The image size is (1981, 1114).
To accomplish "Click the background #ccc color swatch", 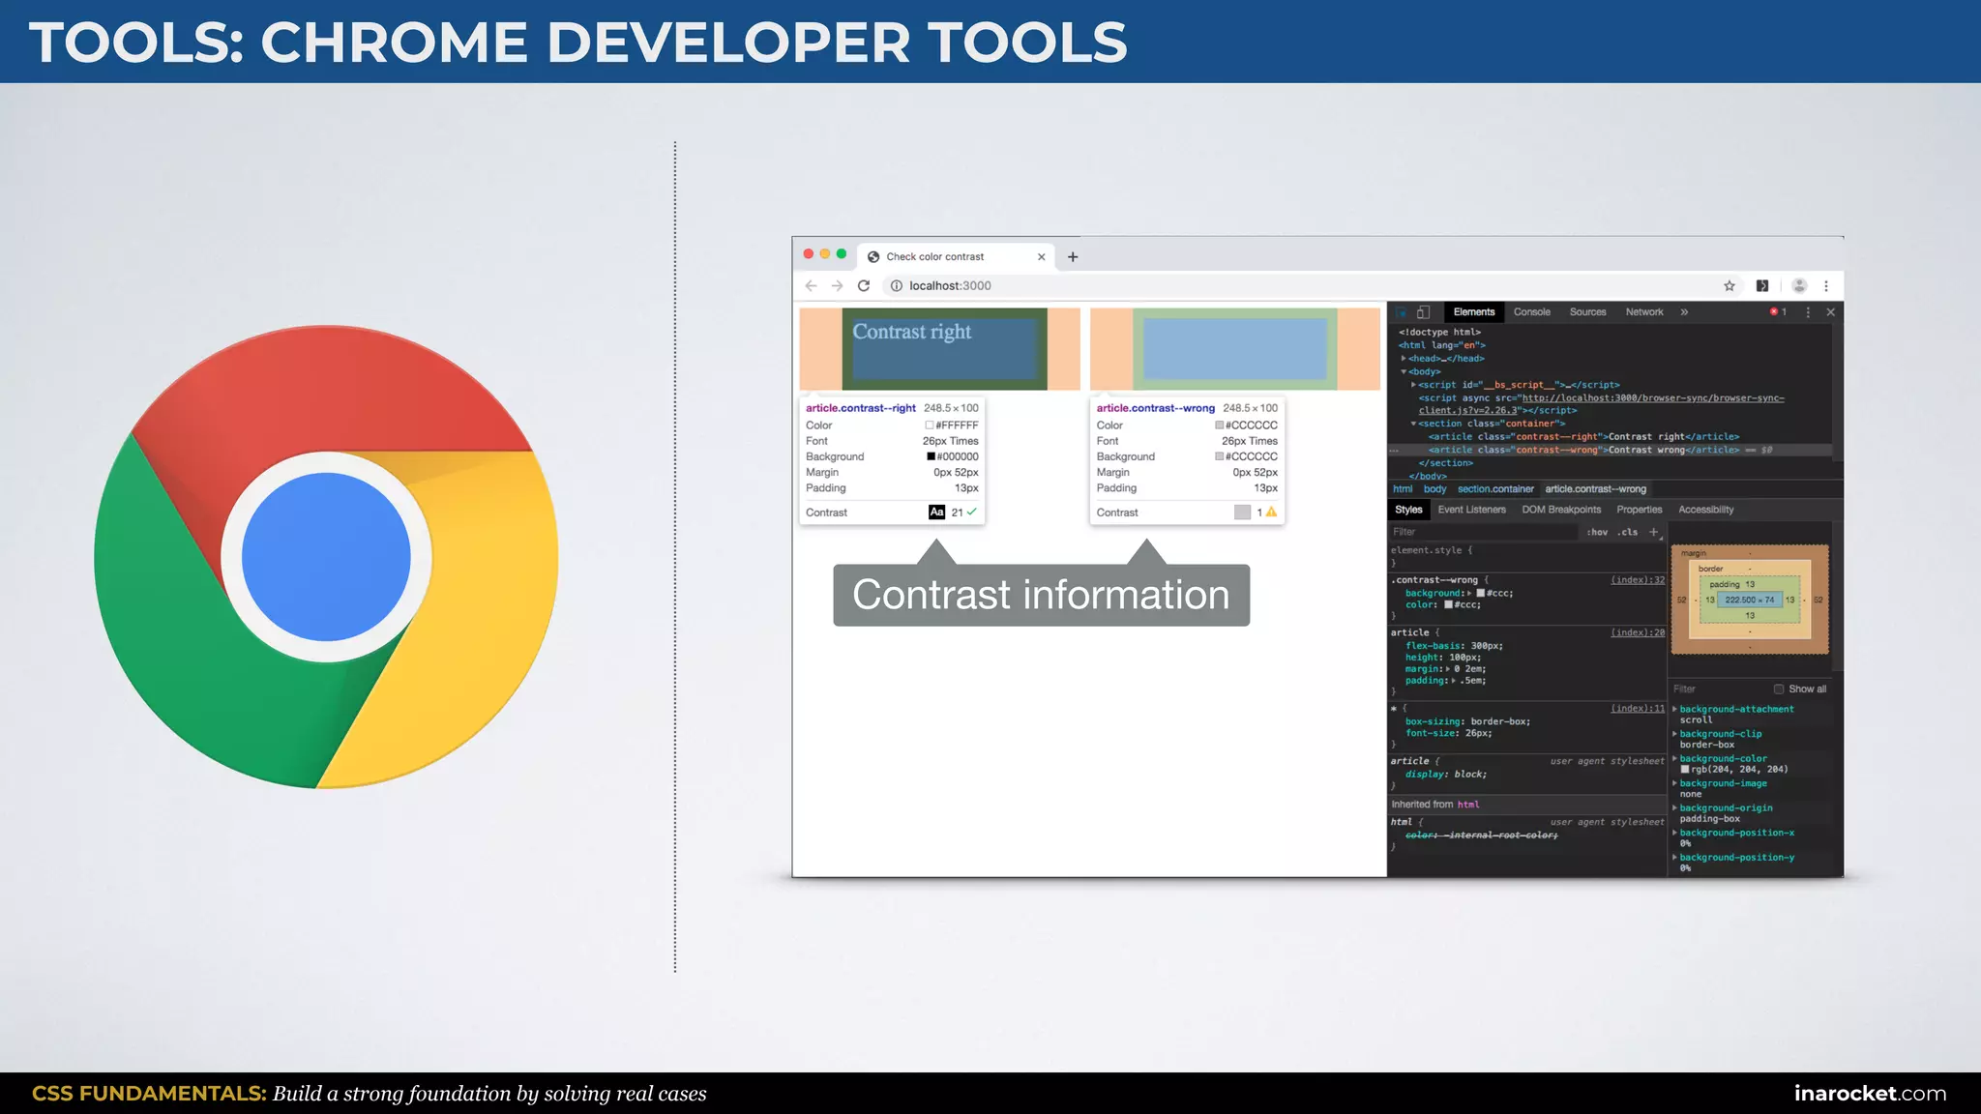I will 1480,593.
